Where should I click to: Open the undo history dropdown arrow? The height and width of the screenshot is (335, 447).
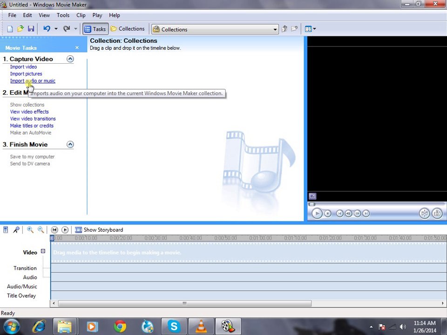click(56, 29)
